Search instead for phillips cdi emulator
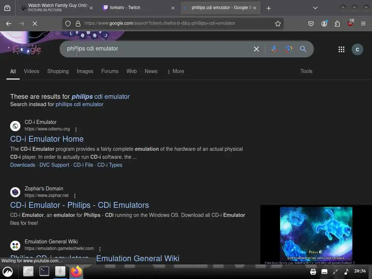This screenshot has height=279, width=372. (x=80, y=104)
